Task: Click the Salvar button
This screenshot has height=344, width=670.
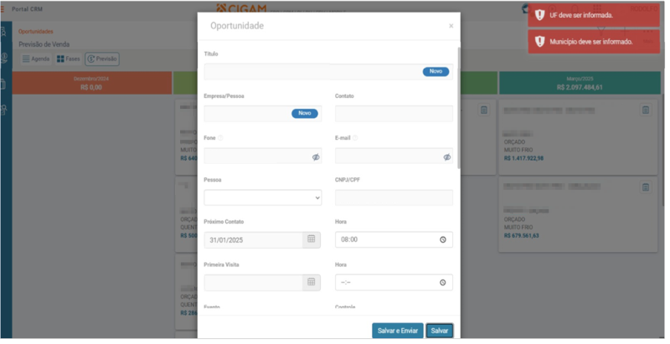Action: (x=439, y=331)
